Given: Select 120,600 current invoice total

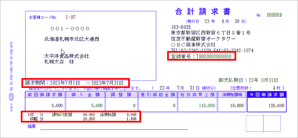Looking at the screenshot, I should pyautogui.click(x=277, y=106).
